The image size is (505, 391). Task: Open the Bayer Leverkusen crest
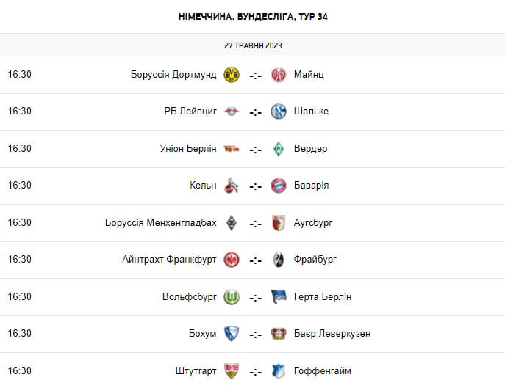point(279,334)
